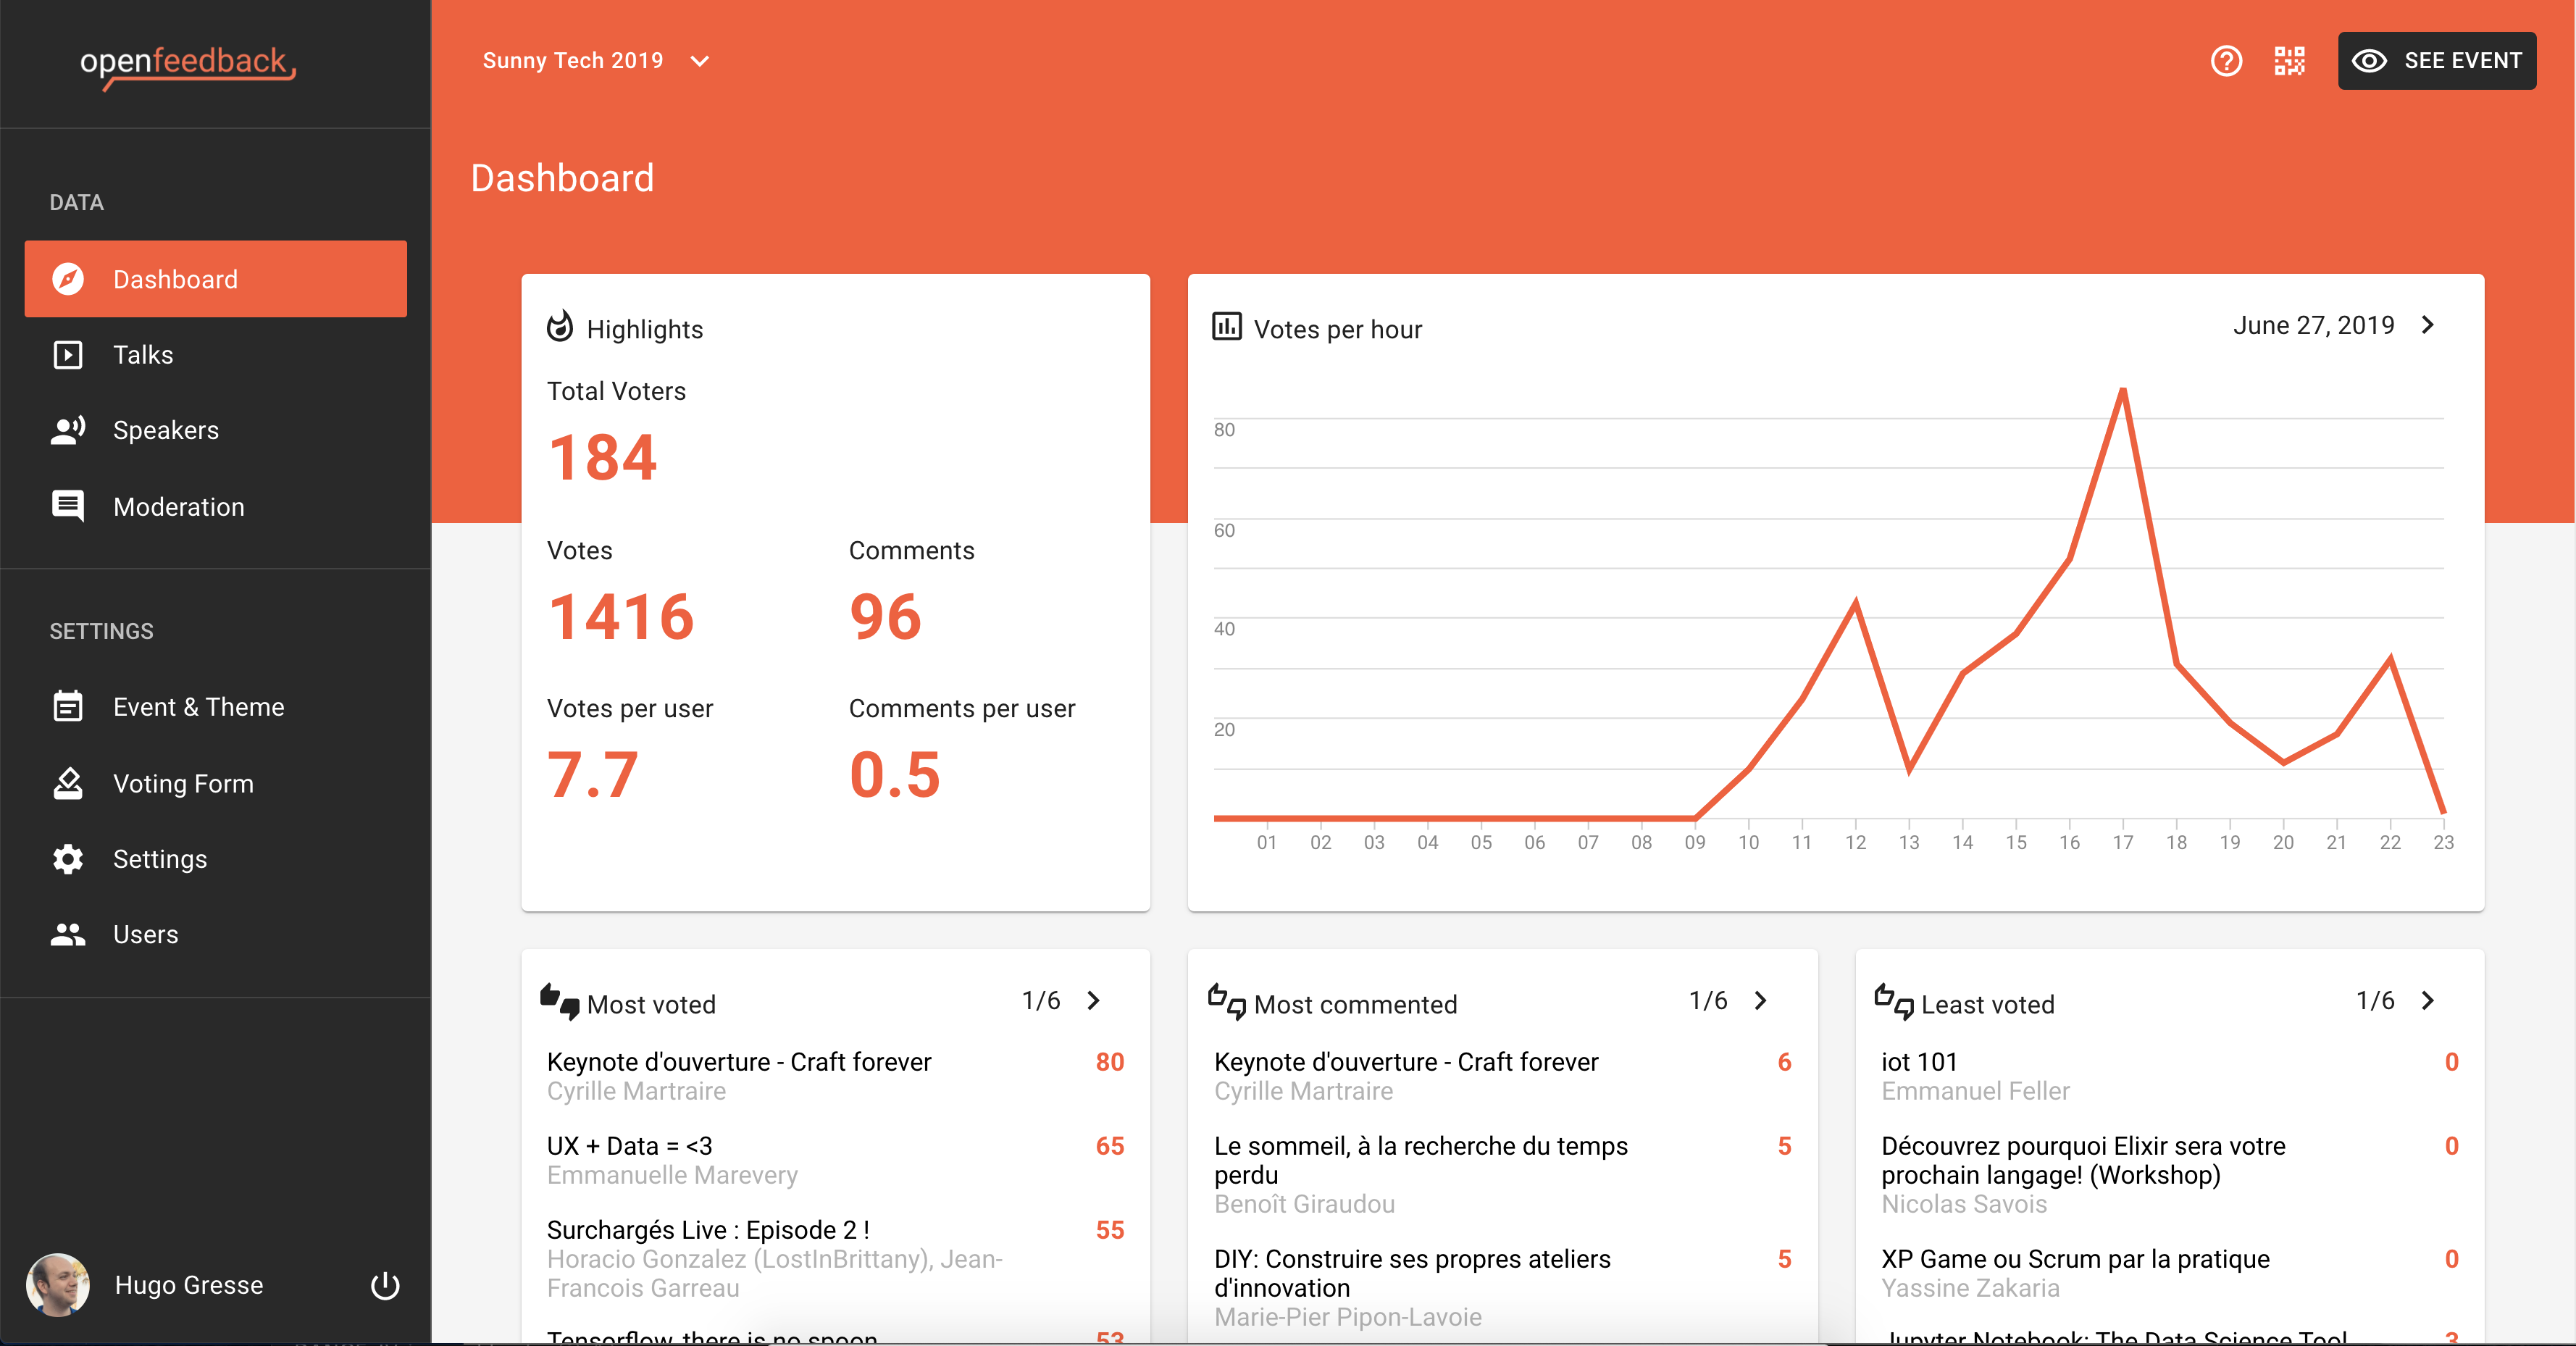Click the help question mark icon
2576x1346 pixels.
2226,60
